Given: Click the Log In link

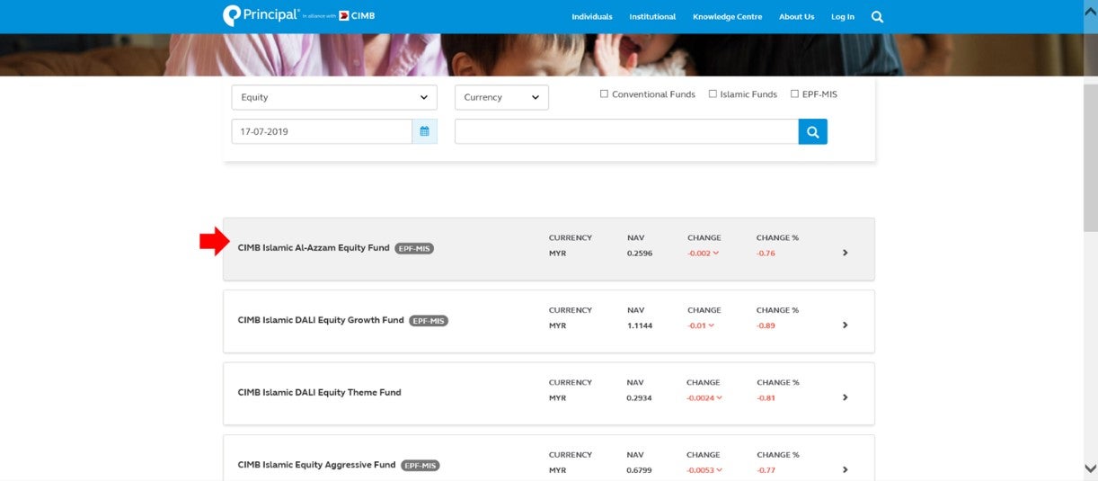Looking at the screenshot, I should coord(843,17).
